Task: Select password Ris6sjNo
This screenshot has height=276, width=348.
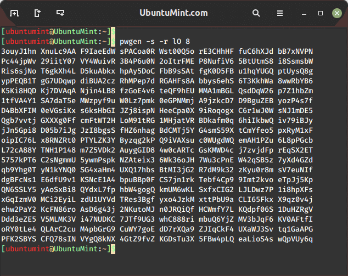Action: (19, 71)
